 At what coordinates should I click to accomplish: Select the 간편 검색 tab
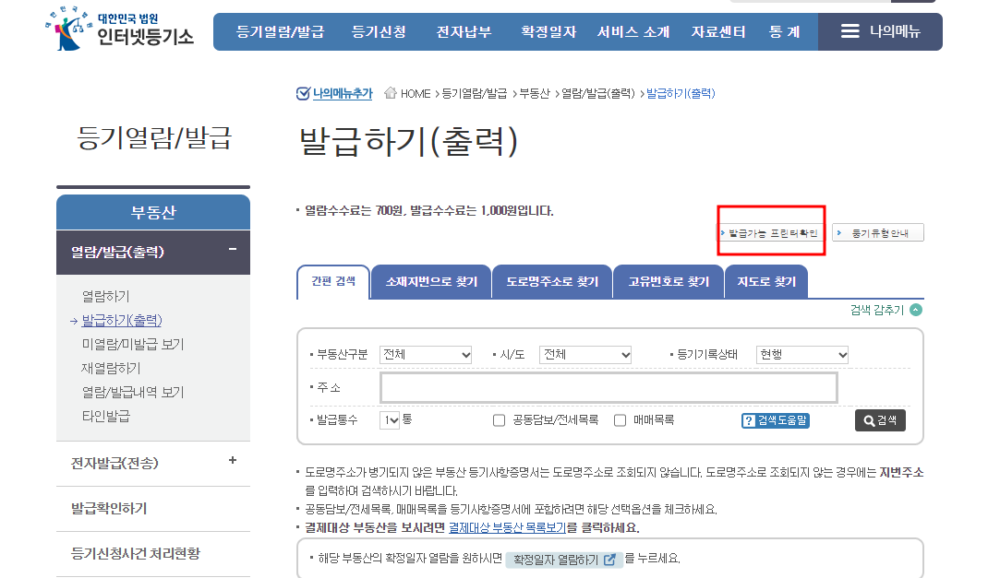[333, 282]
